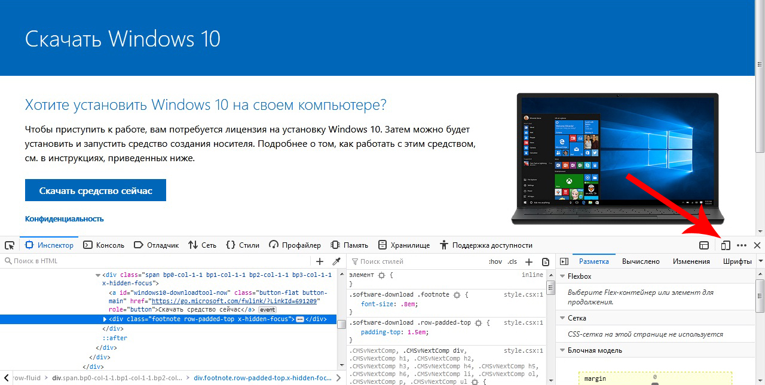Open the Консоль tab
Image resolution: width=765 pixels, height=385 pixels.
[x=104, y=245]
